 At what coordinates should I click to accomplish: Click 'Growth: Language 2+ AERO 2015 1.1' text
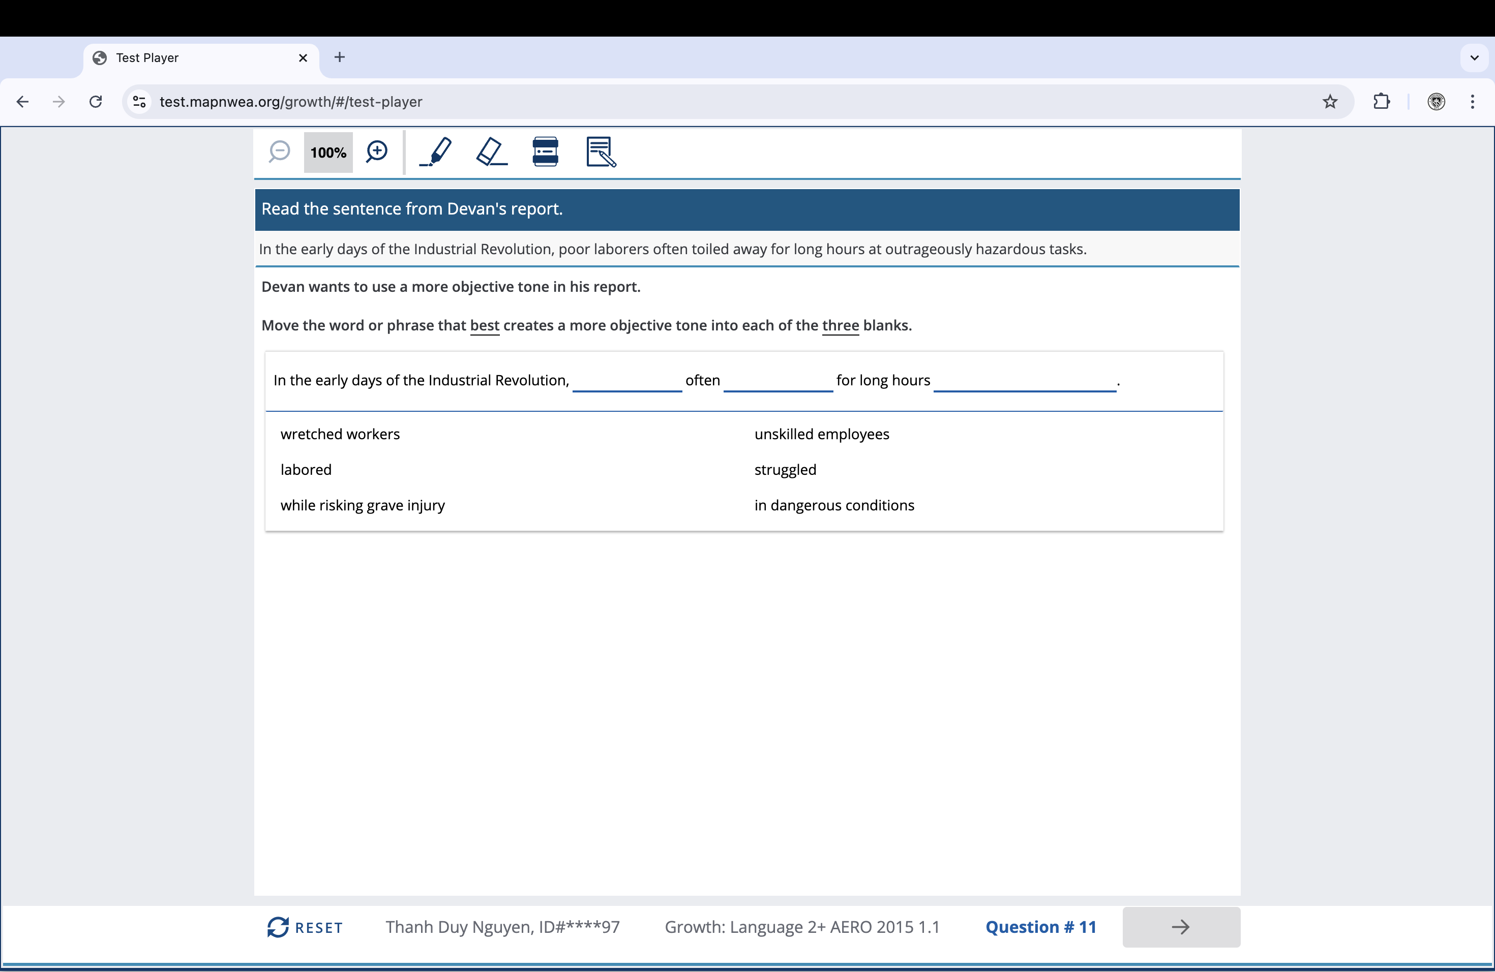point(802,927)
